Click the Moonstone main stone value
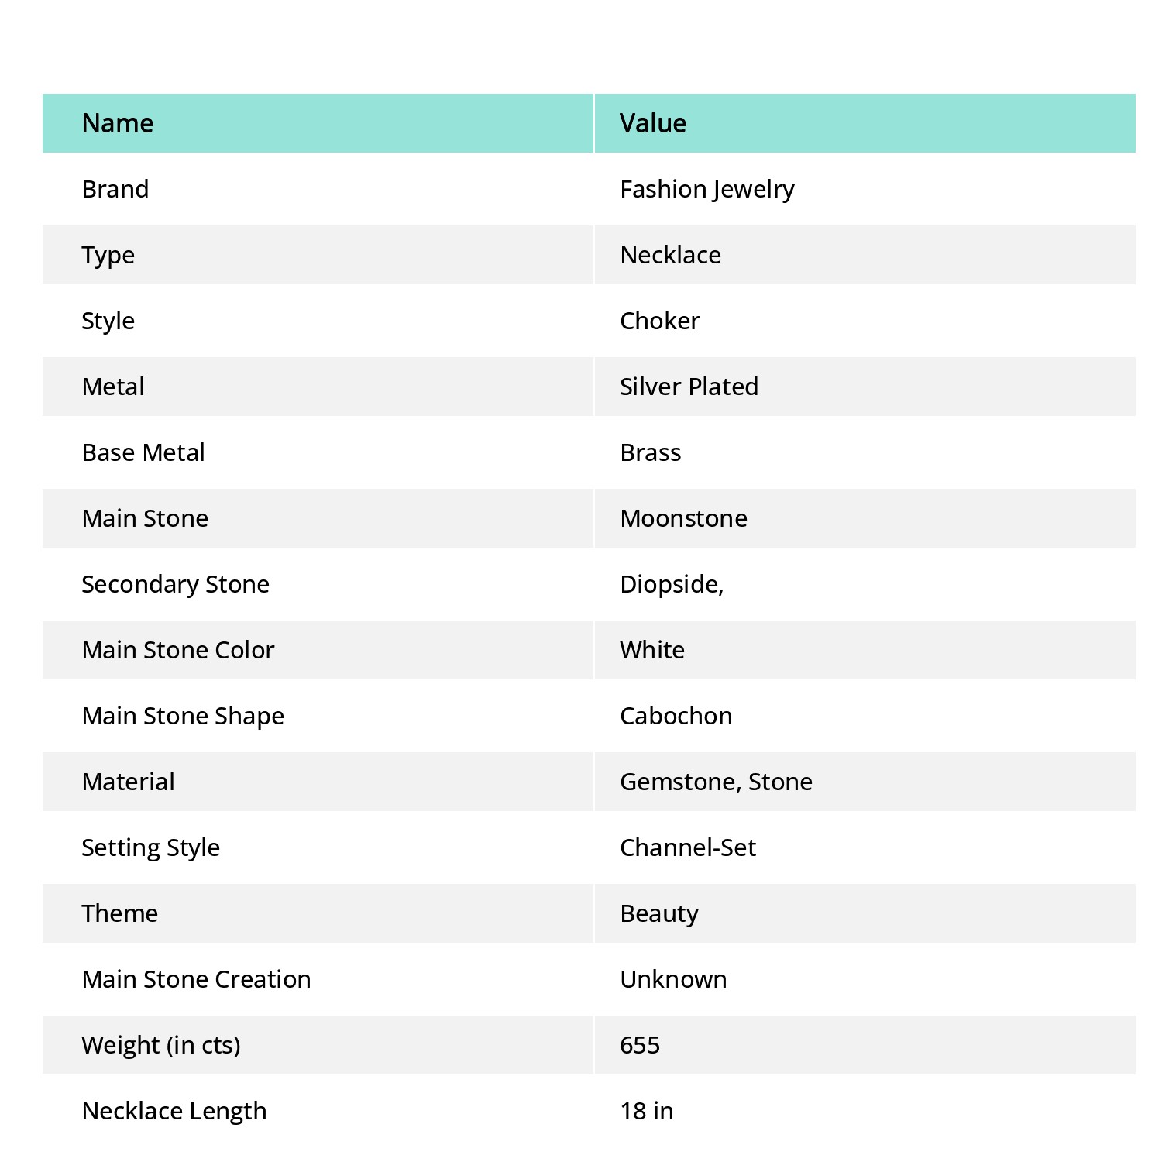Screen dimensions: 1162x1162 (x=684, y=518)
